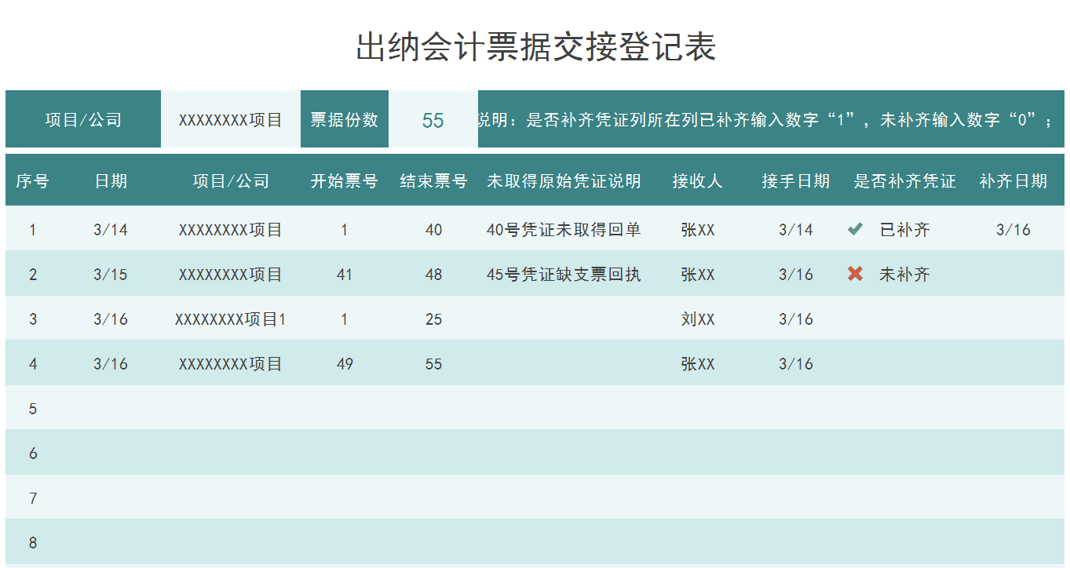Select the 是否补齐凭证 column header
Image resolution: width=1070 pixels, height=568 pixels.
point(904,180)
